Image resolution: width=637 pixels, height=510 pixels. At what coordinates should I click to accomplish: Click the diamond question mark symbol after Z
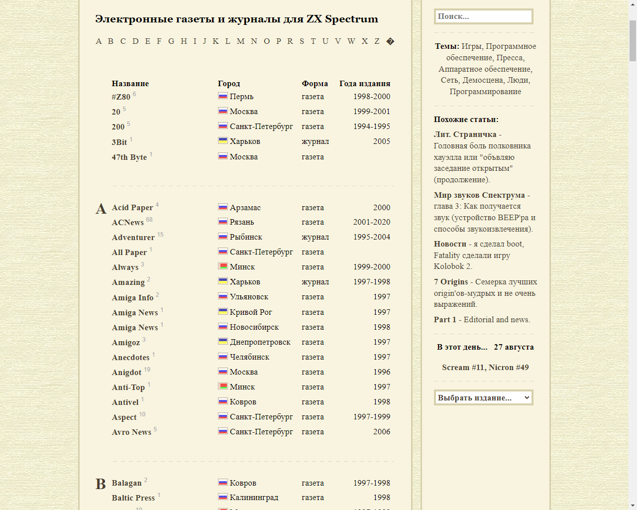390,41
